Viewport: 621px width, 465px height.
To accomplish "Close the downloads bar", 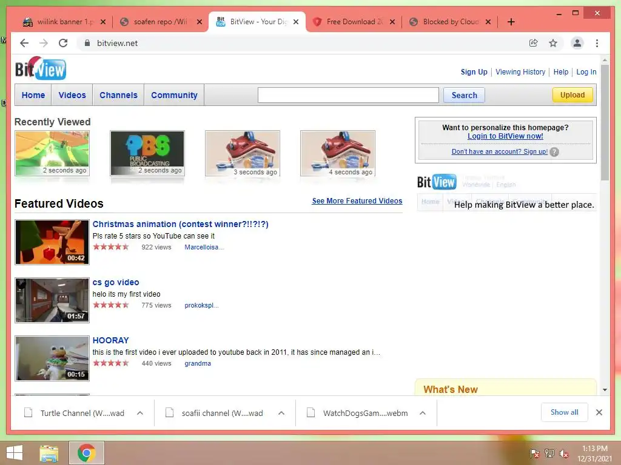I will click(x=599, y=412).
